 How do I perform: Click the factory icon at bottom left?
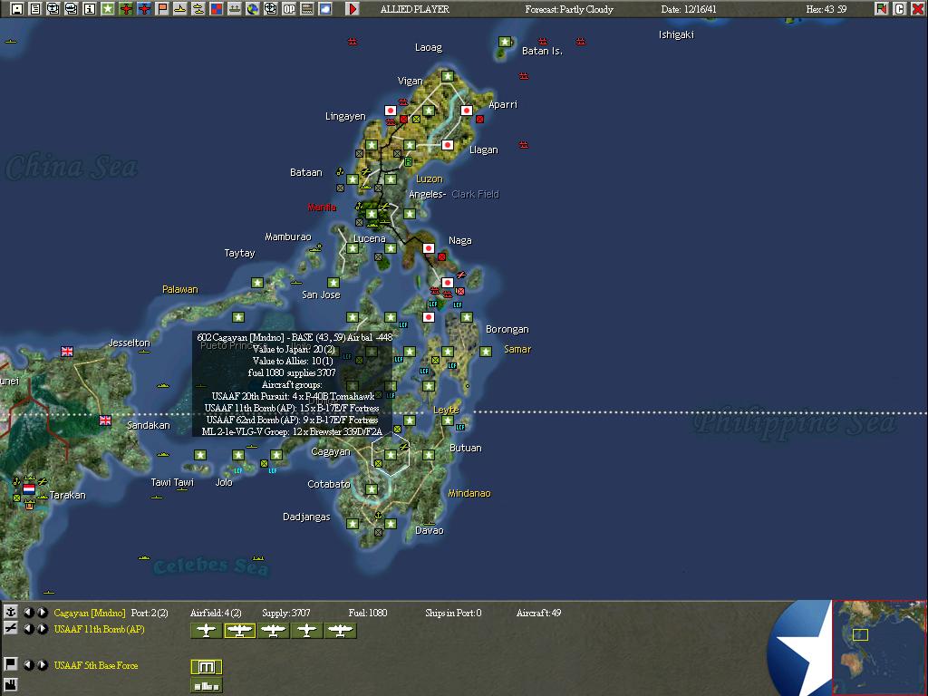pyautogui.click(x=10, y=686)
